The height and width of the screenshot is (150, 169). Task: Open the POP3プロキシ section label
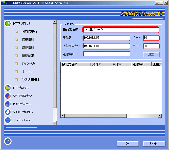click(22, 104)
